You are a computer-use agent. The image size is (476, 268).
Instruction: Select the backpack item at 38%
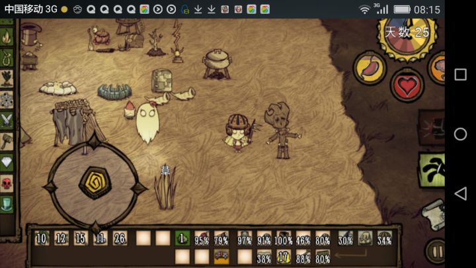coord(264,257)
